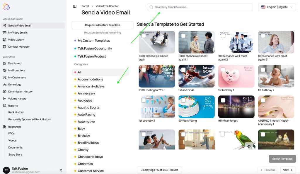
Task: Select the Birthday category
Action: tap(84, 136)
